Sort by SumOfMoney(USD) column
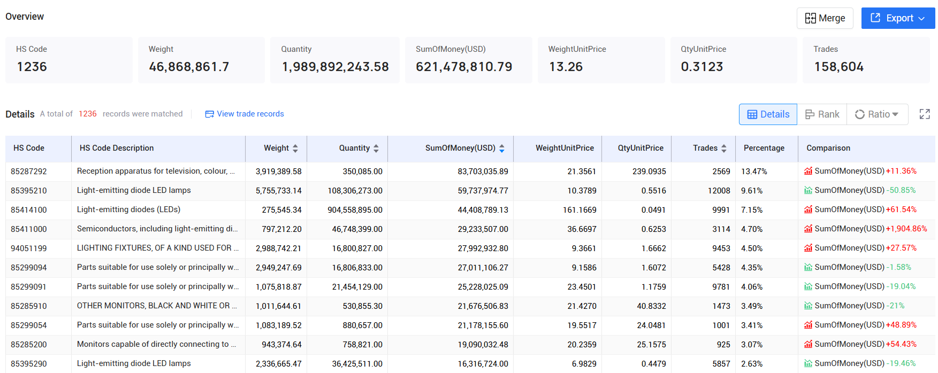 tap(502, 149)
